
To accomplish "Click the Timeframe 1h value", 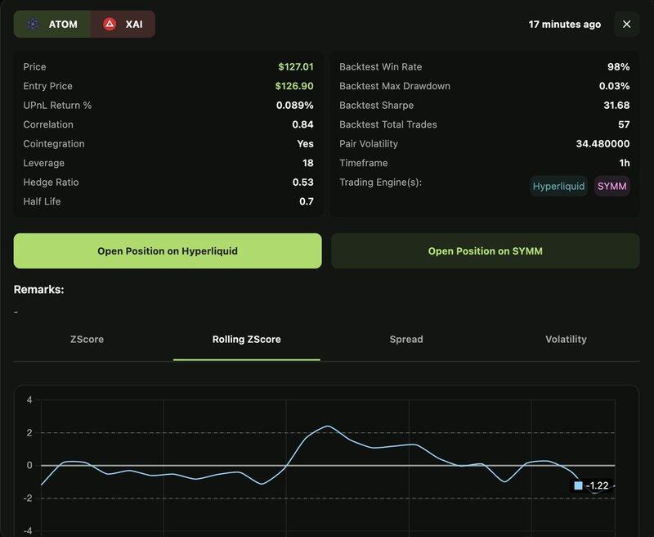I will (x=623, y=163).
